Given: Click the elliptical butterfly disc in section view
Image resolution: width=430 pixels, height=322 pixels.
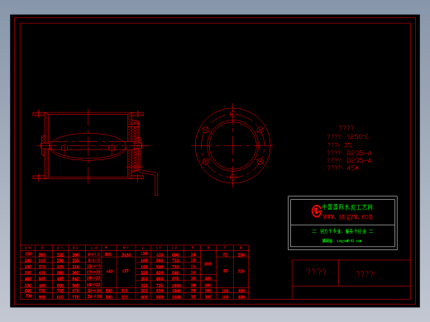Looking at the screenshot, I should 88,146.
